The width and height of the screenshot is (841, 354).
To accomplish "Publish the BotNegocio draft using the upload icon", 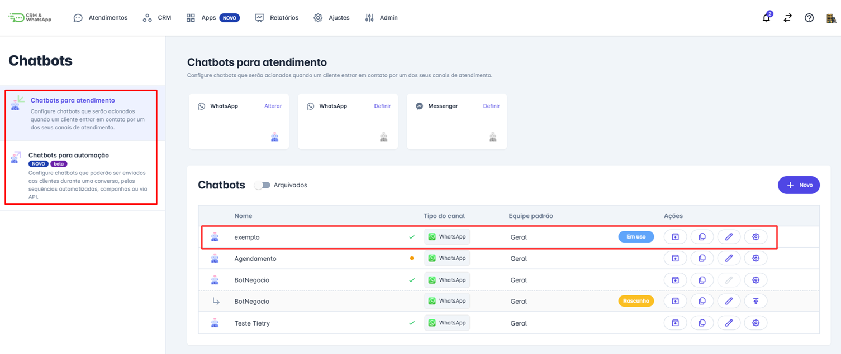I will (x=756, y=301).
